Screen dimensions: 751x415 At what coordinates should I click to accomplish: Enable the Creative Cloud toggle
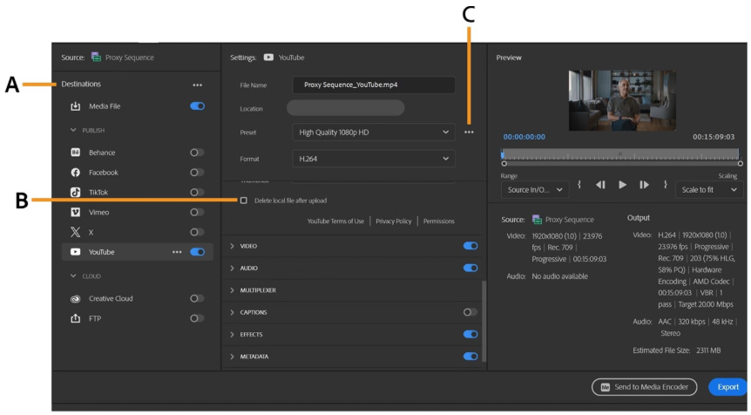[197, 298]
